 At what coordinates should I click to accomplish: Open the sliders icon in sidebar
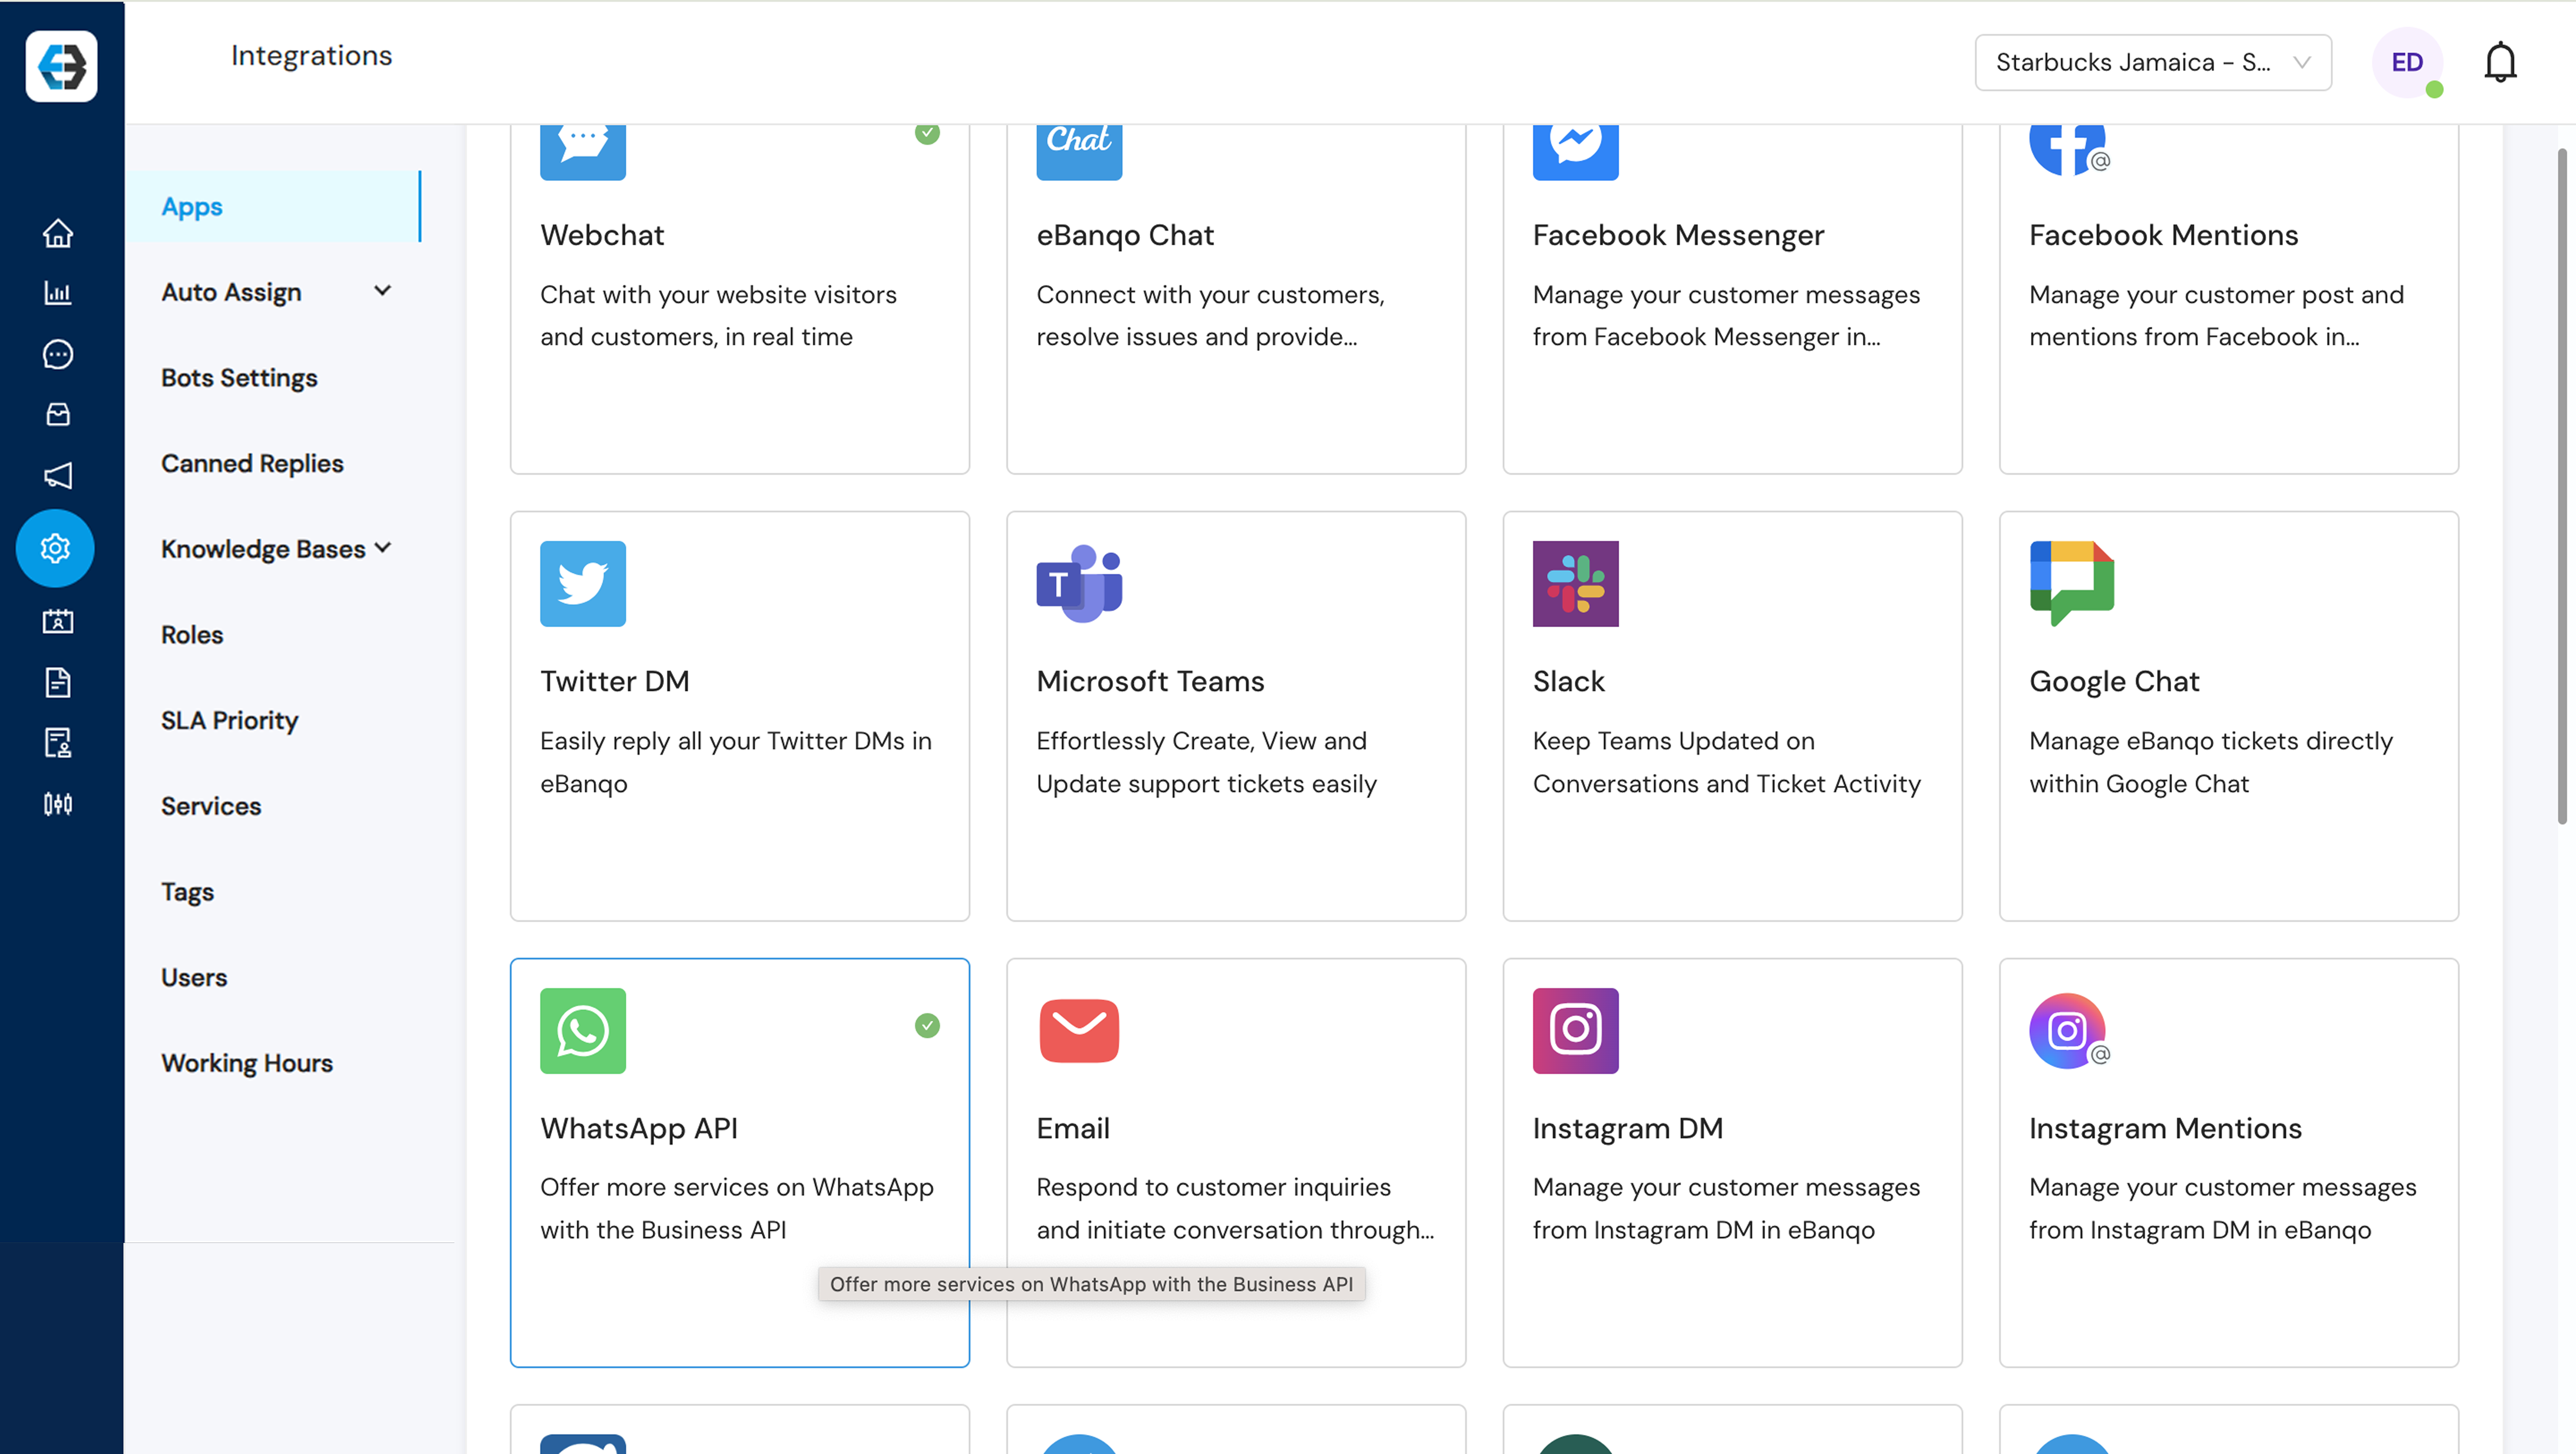pyautogui.click(x=58, y=804)
